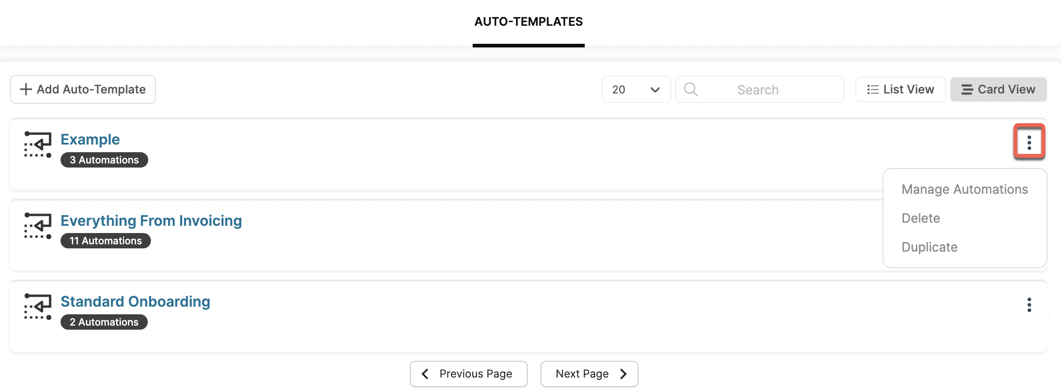
Task: Click the magnifier icon in search
Action: click(x=690, y=89)
